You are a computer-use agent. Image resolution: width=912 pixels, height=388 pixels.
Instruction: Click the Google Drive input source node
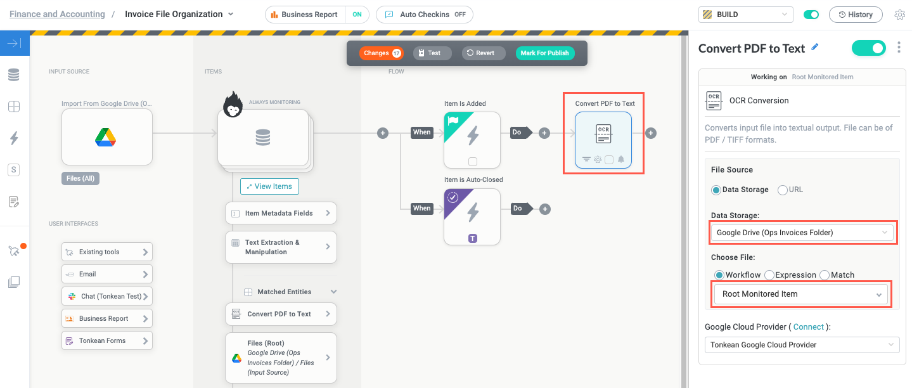click(x=106, y=137)
